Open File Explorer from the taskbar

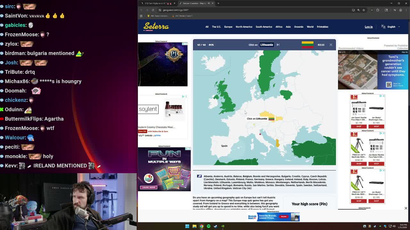[194, 226]
